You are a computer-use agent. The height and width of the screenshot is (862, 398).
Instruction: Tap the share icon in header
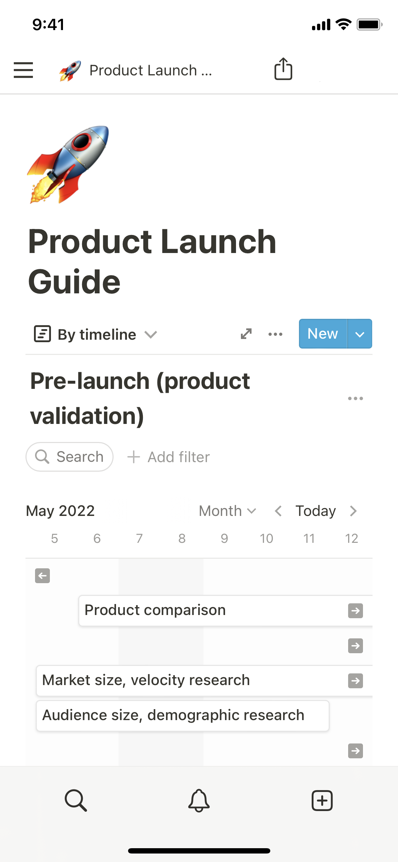283,69
